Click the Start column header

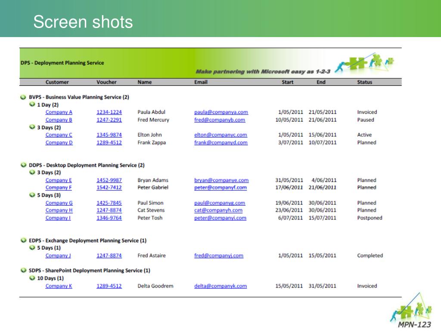pyautogui.click(x=287, y=82)
